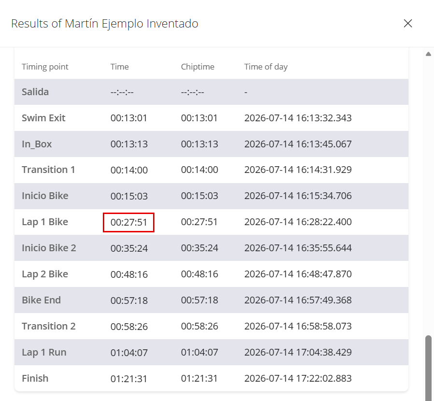
Task: Click the Timing point column header
Action: (x=45, y=67)
